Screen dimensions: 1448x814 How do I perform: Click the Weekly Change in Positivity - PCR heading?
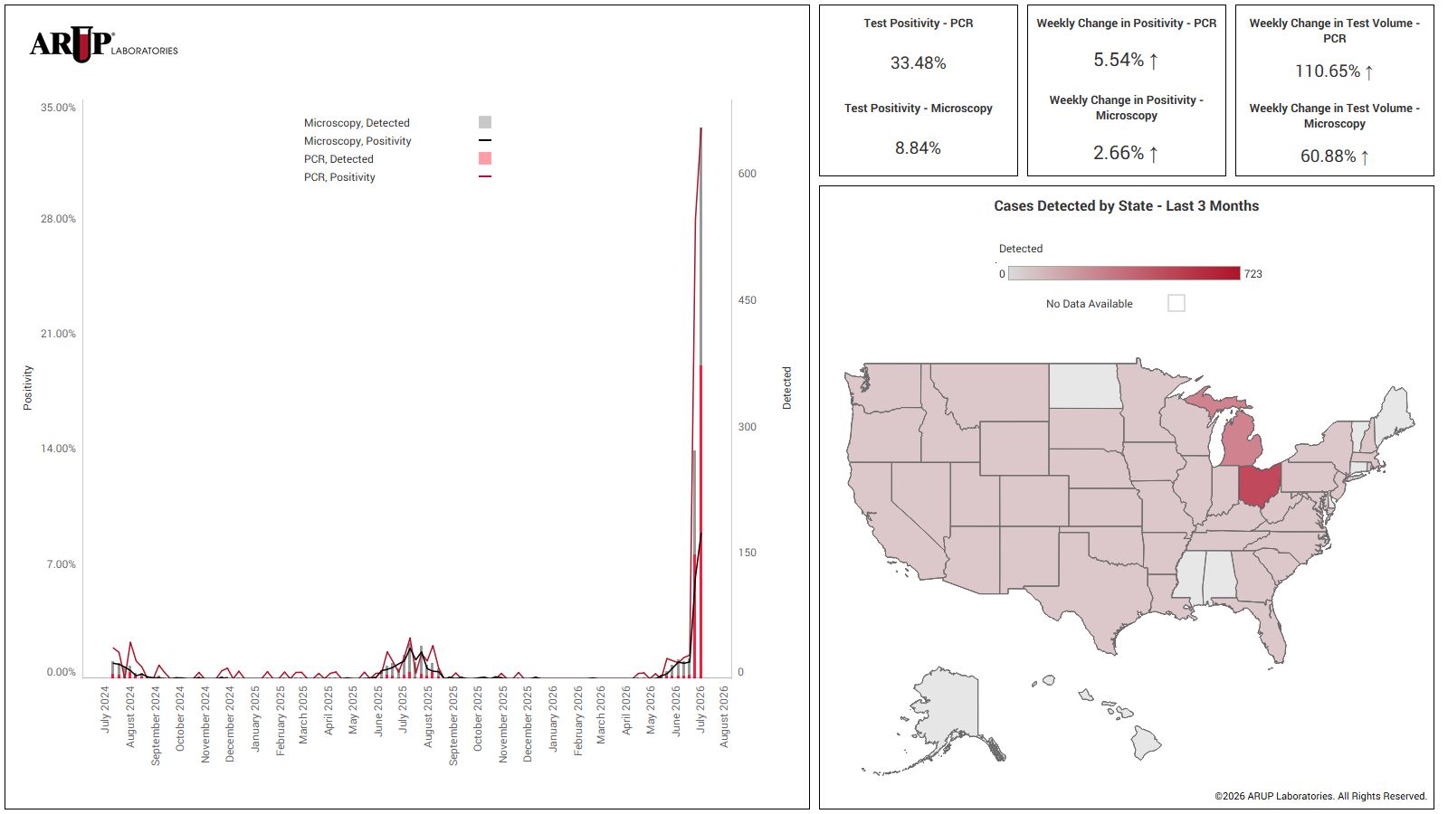pos(1126,24)
